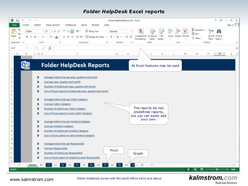
Task: Open Sum of hours spent on each Caller Category
Action: point(68,113)
